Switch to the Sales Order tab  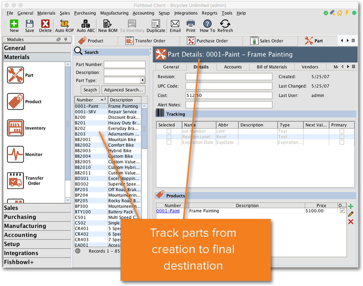pos(270,40)
